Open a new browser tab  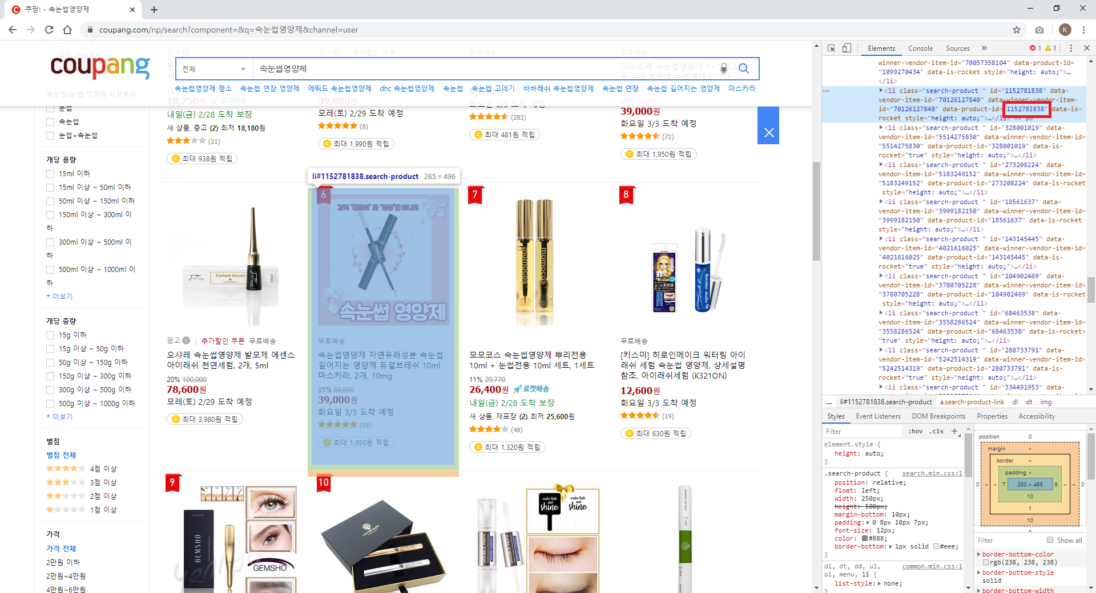154,10
